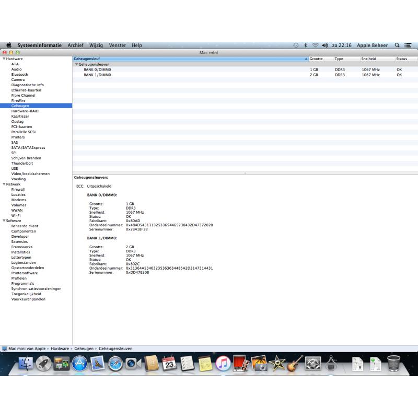Sort by Geheugensleuf column header

click(190, 59)
